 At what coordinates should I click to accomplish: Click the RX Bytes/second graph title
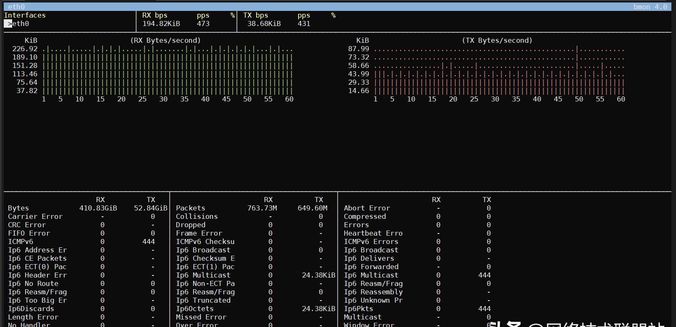[x=165, y=41]
